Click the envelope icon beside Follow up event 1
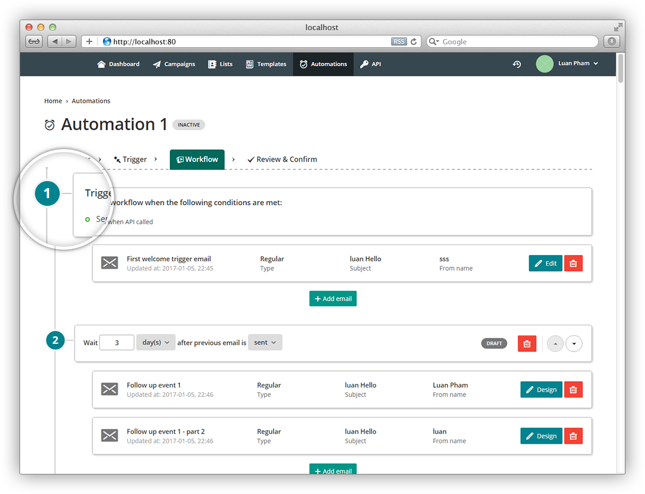 click(x=109, y=389)
